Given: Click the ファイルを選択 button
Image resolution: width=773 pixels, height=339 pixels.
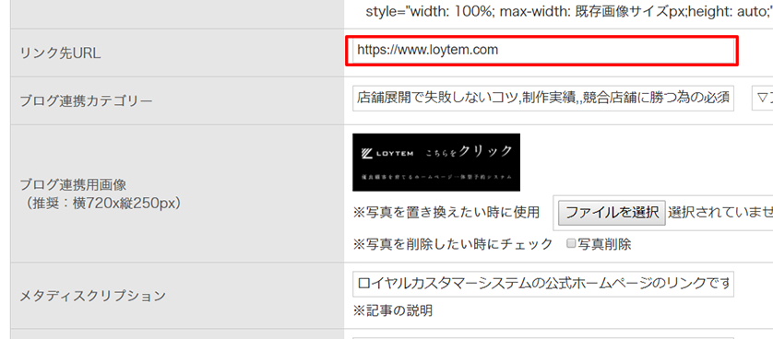Looking at the screenshot, I should coord(612,213).
